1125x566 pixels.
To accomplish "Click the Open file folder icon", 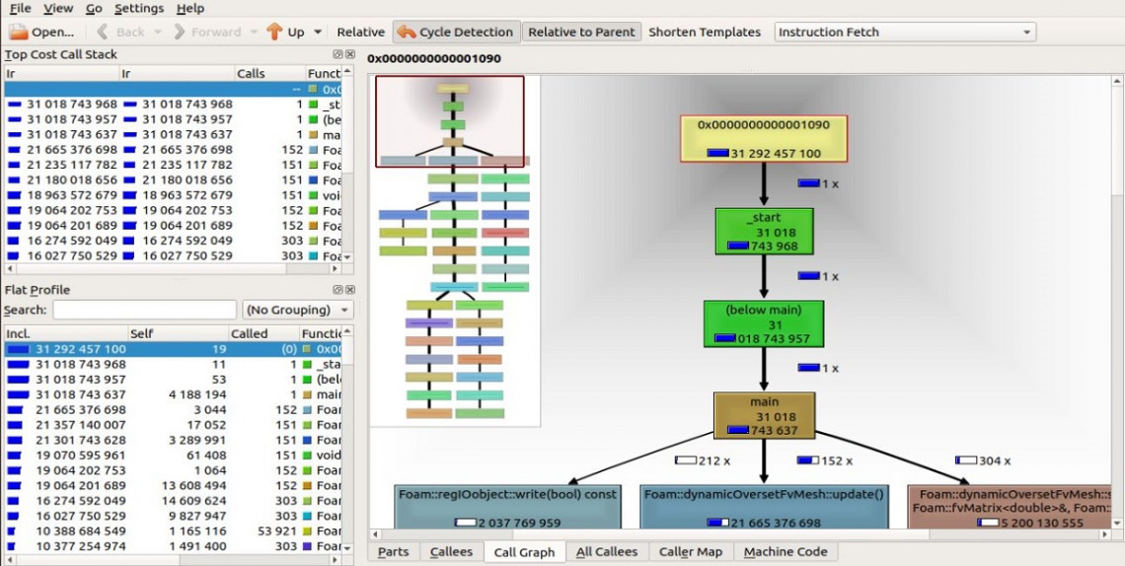I will (x=19, y=33).
